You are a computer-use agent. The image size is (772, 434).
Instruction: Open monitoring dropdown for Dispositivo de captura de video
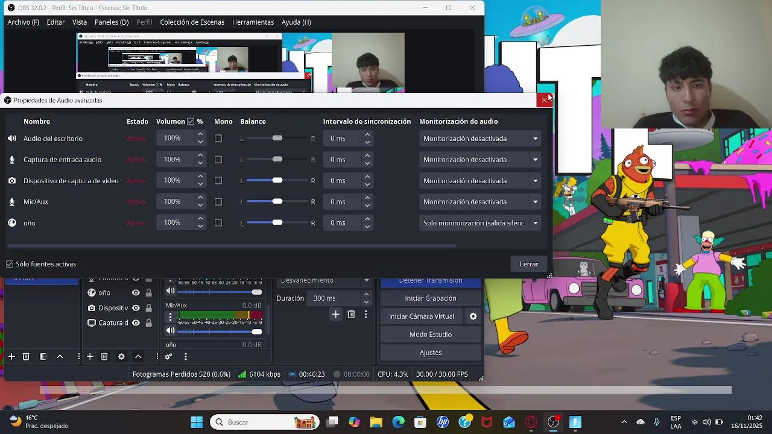(x=480, y=181)
